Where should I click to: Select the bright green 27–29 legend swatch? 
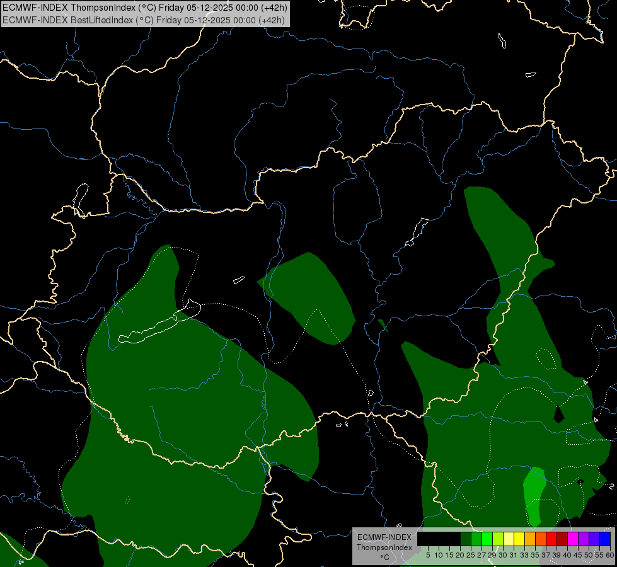tap(487, 539)
